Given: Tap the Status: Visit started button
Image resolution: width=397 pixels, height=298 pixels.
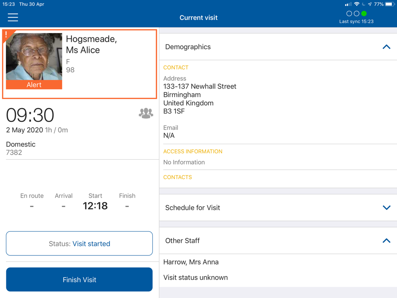Looking at the screenshot, I should tap(79, 244).
